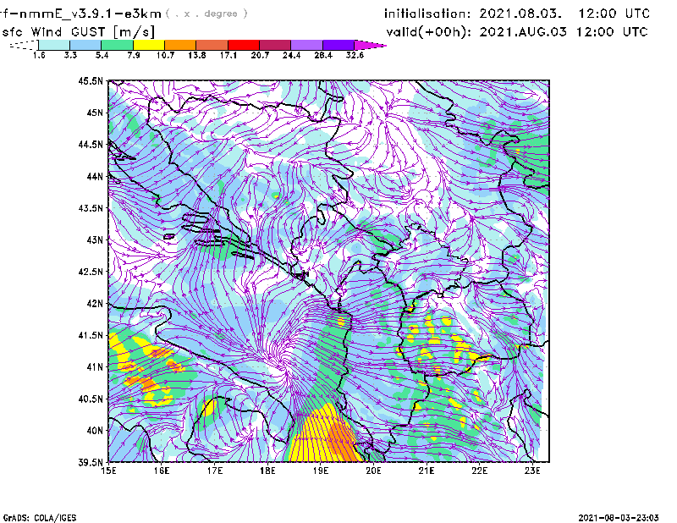Pick the salmon 13.8–17.1 legend swatch
Viewport: 677px width, 523px height.
[x=212, y=45]
